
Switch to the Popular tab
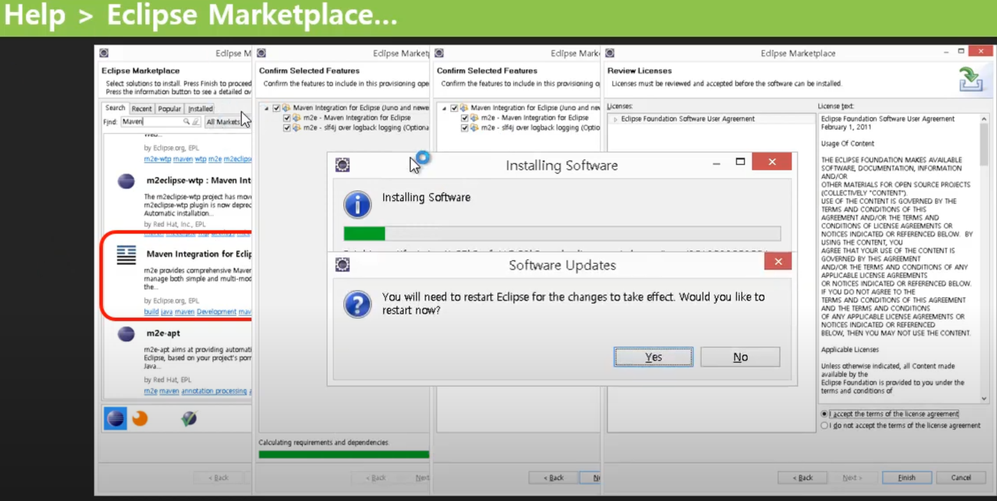click(x=169, y=109)
